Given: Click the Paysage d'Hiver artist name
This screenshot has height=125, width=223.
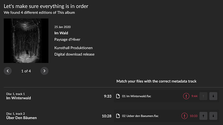Looking at the screenshot, I should click(67, 40).
